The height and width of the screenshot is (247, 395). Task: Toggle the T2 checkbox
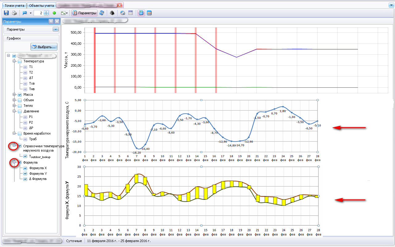click(25, 72)
